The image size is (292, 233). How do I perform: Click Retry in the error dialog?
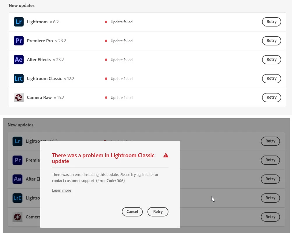pos(158,212)
